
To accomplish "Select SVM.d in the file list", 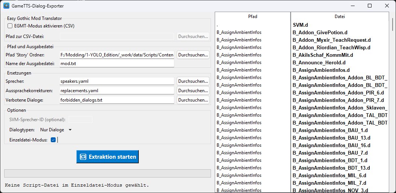I will (300, 25).
